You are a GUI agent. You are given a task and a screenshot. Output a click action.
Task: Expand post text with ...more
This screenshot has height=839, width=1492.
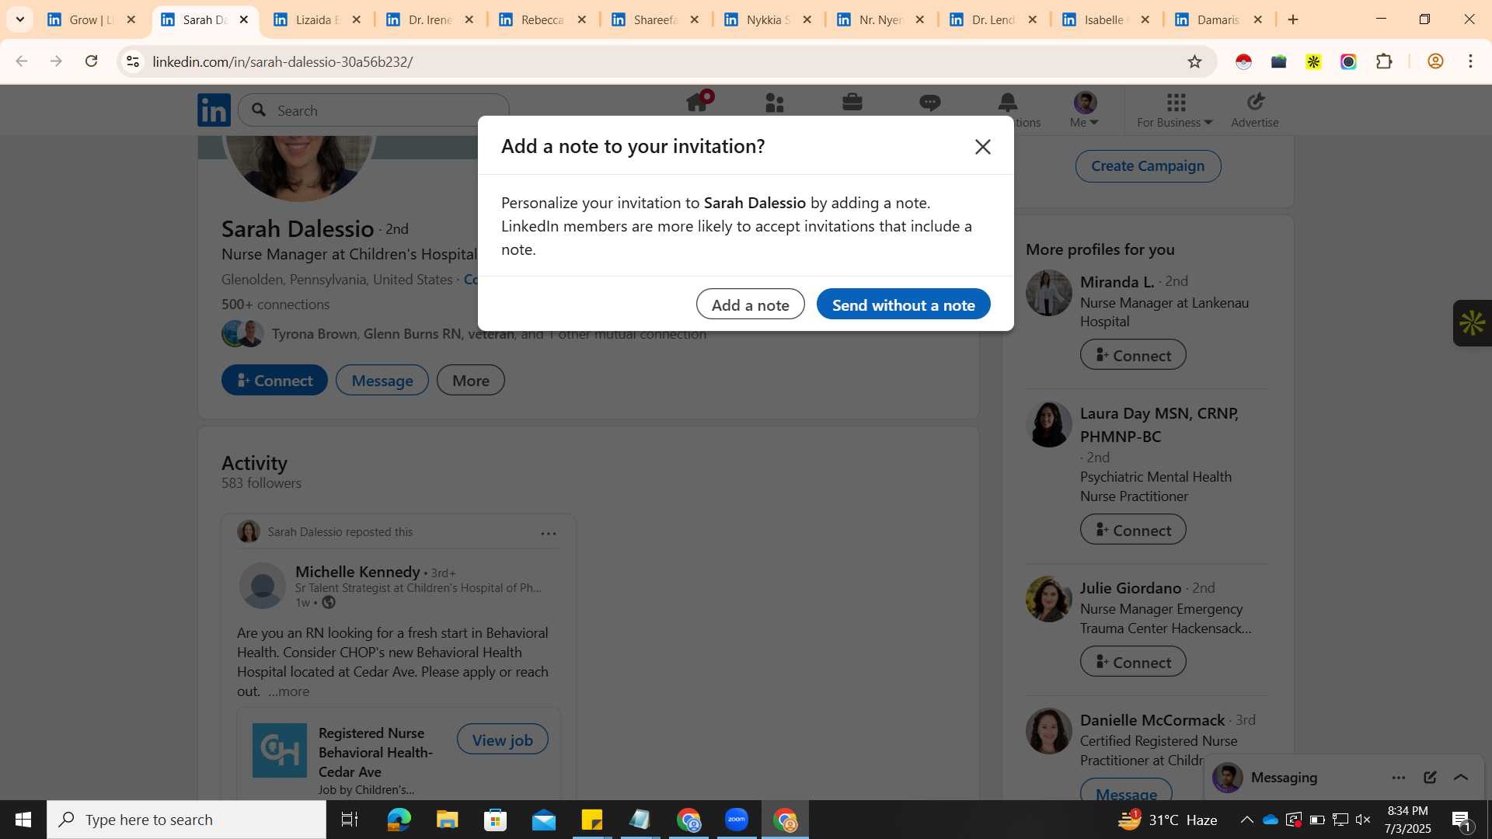[x=288, y=691]
